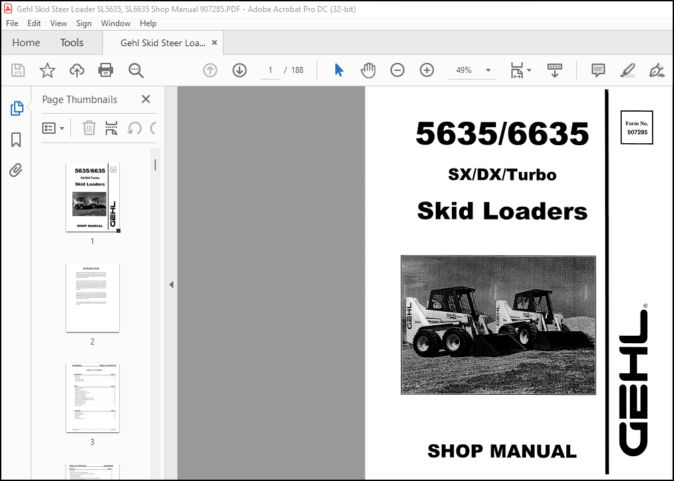674x481 pixels.
Task: Open the zoom level dropdown
Action: 489,70
